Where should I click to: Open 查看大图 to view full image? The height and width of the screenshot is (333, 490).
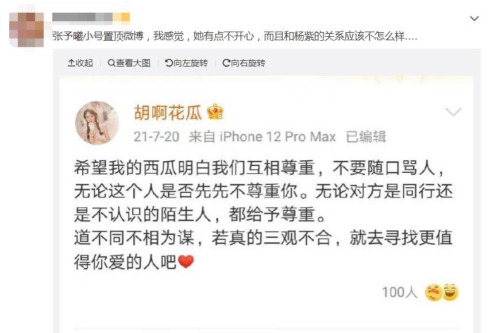coord(129,63)
